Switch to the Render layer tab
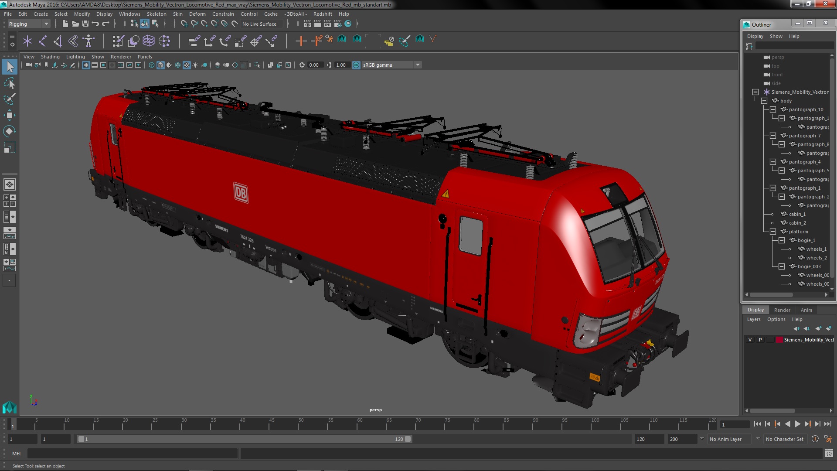837x471 pixels. [782, 310]
